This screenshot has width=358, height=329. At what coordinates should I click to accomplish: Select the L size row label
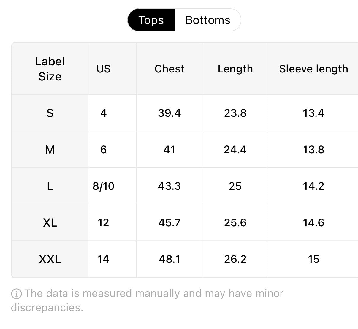[50, 186]
